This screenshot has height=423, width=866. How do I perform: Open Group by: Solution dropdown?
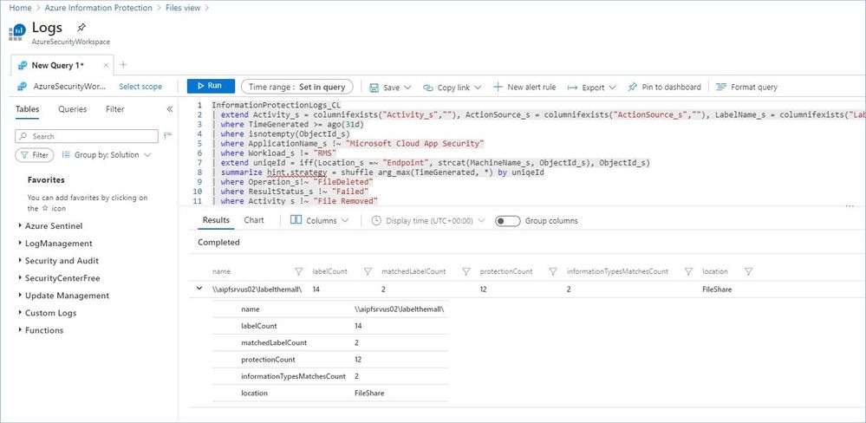tap(106, 155)
